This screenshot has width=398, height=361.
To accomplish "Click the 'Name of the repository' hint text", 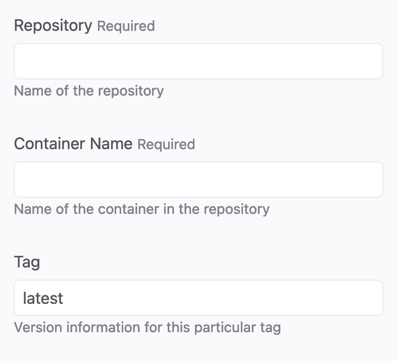I will [89, 91].
